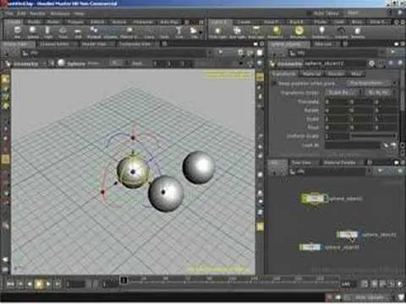Adjust the Uniform Scale slider
The height and width of the screenshot is (304, 406).
coord(372,136)
